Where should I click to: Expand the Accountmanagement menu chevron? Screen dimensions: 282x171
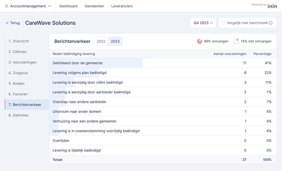tap(49, 6)
